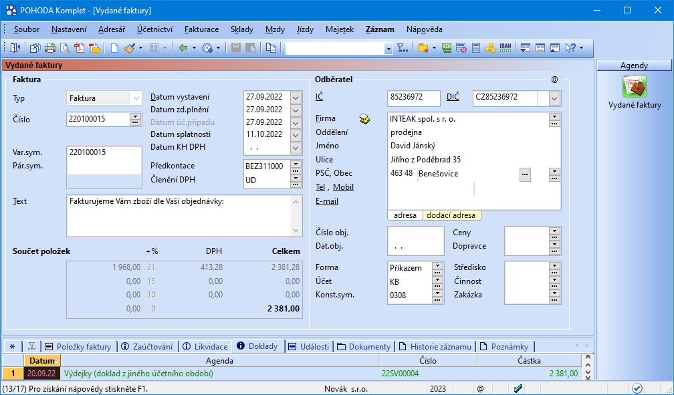Click the exit door icon in toolbar
Screen dimensions: 674x395
pyautogui.click(x=15, y=48)
